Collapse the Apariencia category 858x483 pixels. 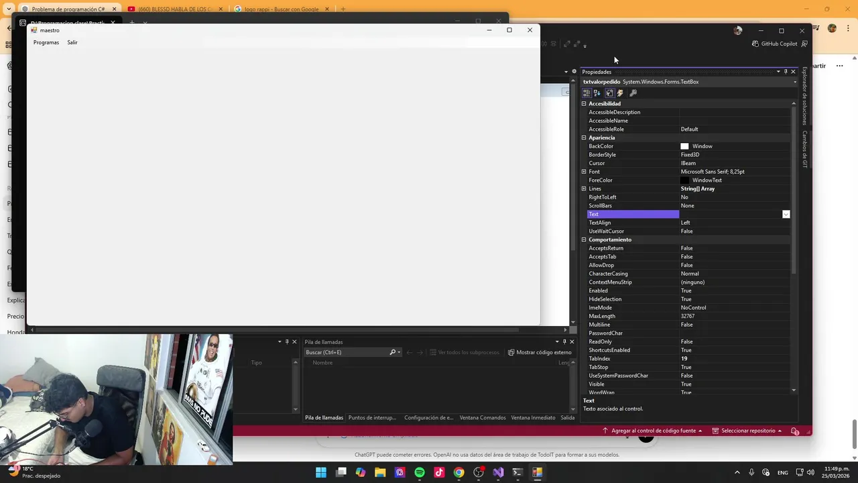point(584,138)
